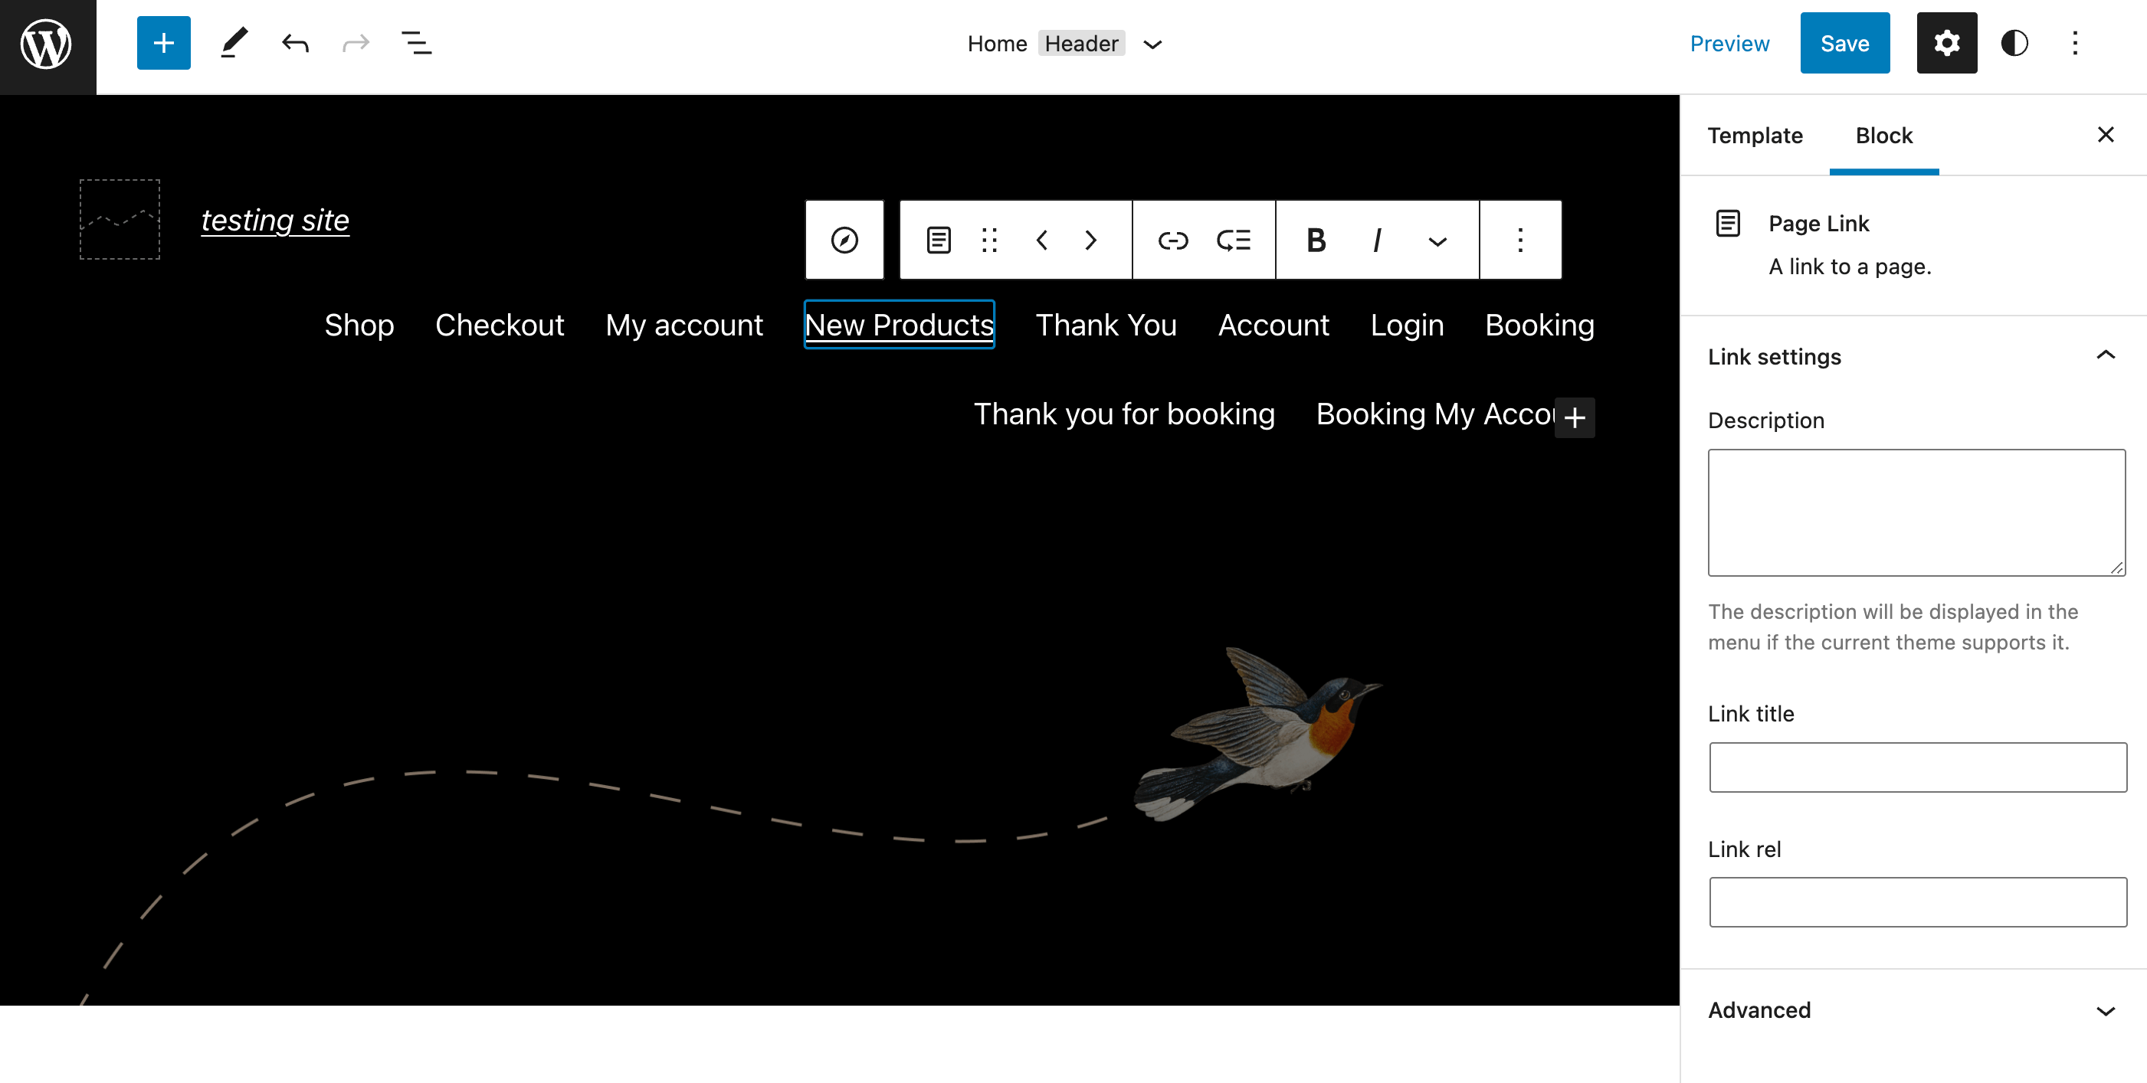Click the Save button

(x=1844, y=44)
